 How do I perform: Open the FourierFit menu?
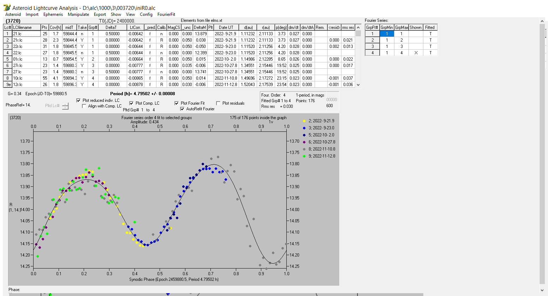[x=166, y=14]
